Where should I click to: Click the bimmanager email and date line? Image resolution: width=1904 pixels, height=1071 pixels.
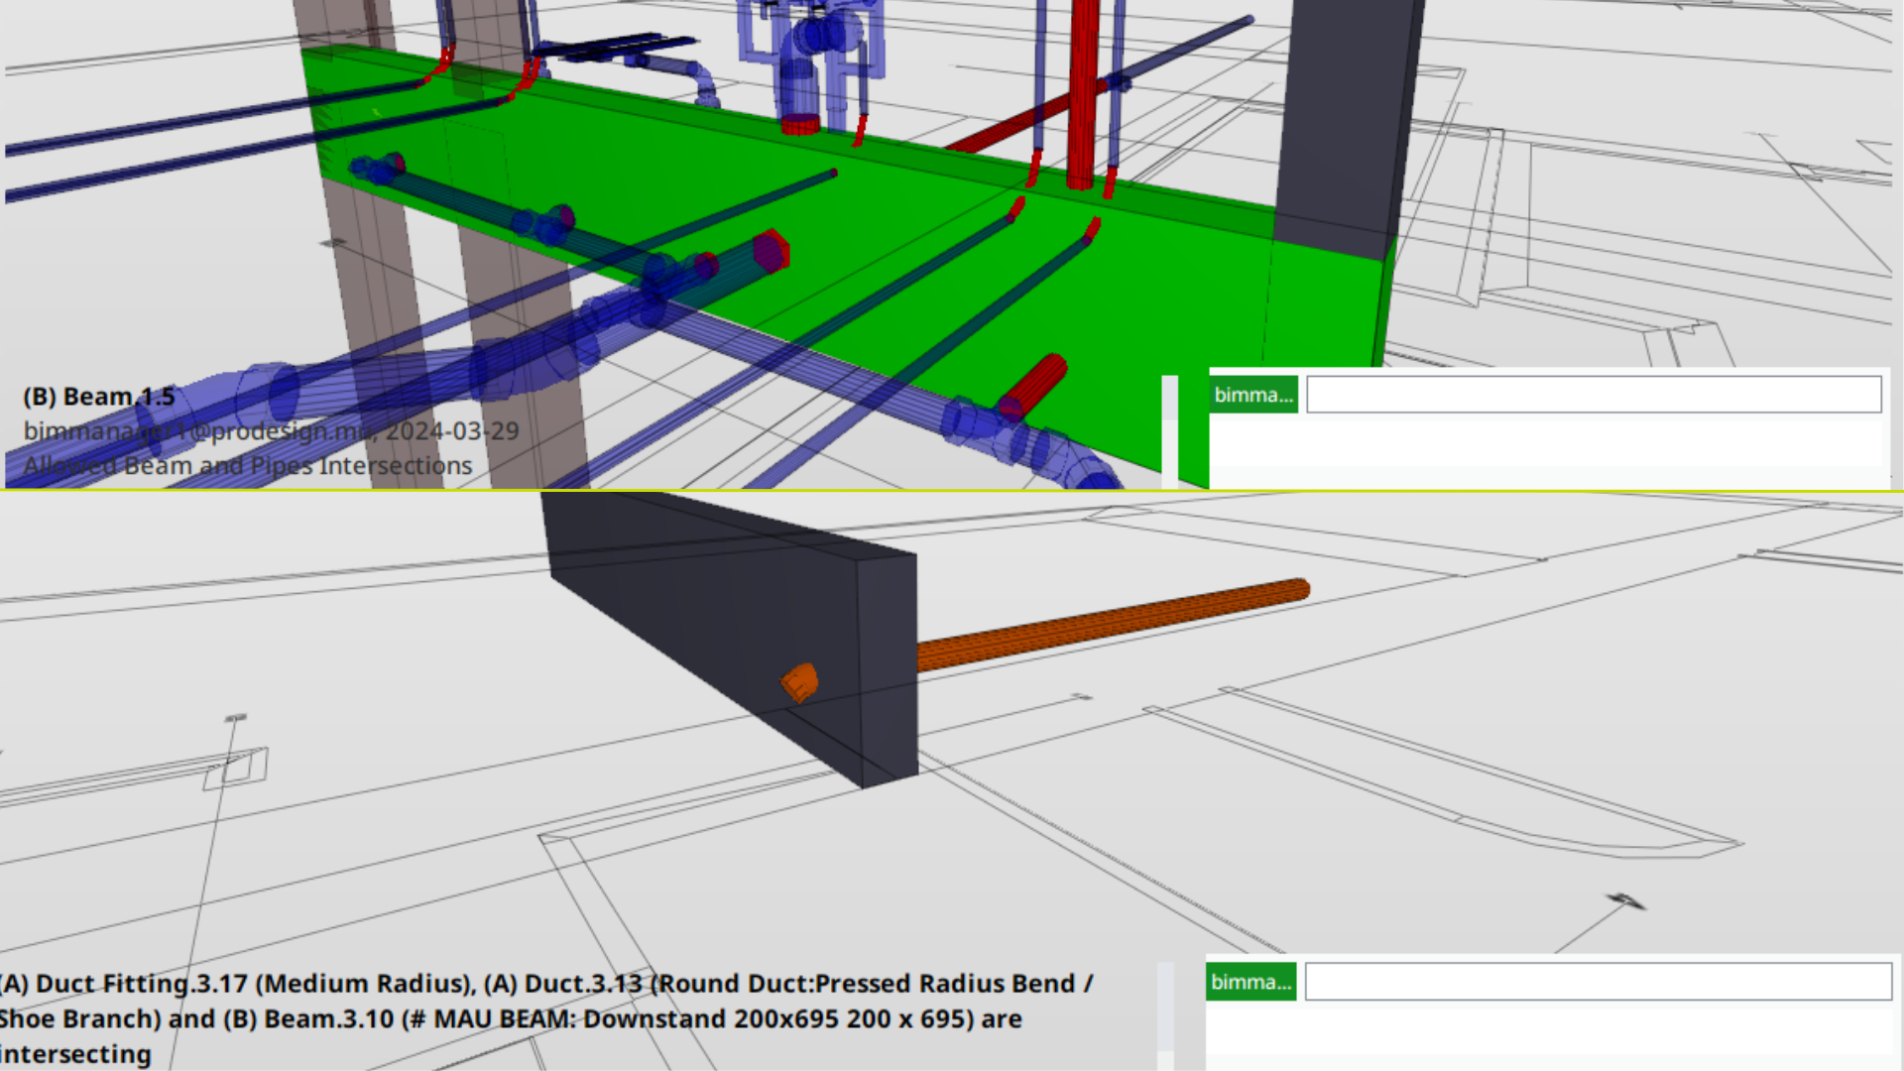(271, 431)
